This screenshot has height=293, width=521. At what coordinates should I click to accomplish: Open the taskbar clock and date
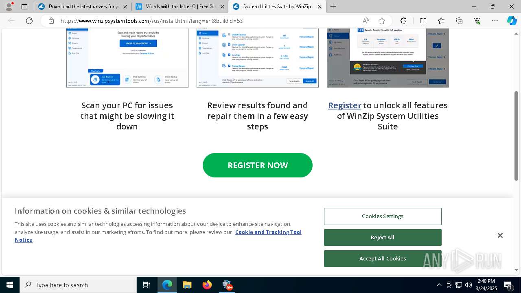tap(486, 285)
